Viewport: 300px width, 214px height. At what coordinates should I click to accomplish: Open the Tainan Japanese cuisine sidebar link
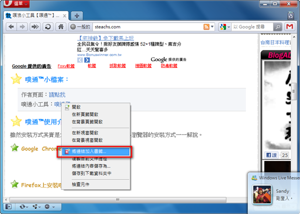(275, 42)
